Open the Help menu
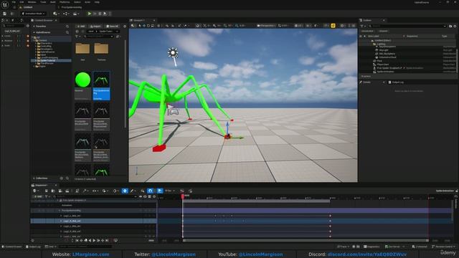The image size is (459, 258). pos(97,2)
